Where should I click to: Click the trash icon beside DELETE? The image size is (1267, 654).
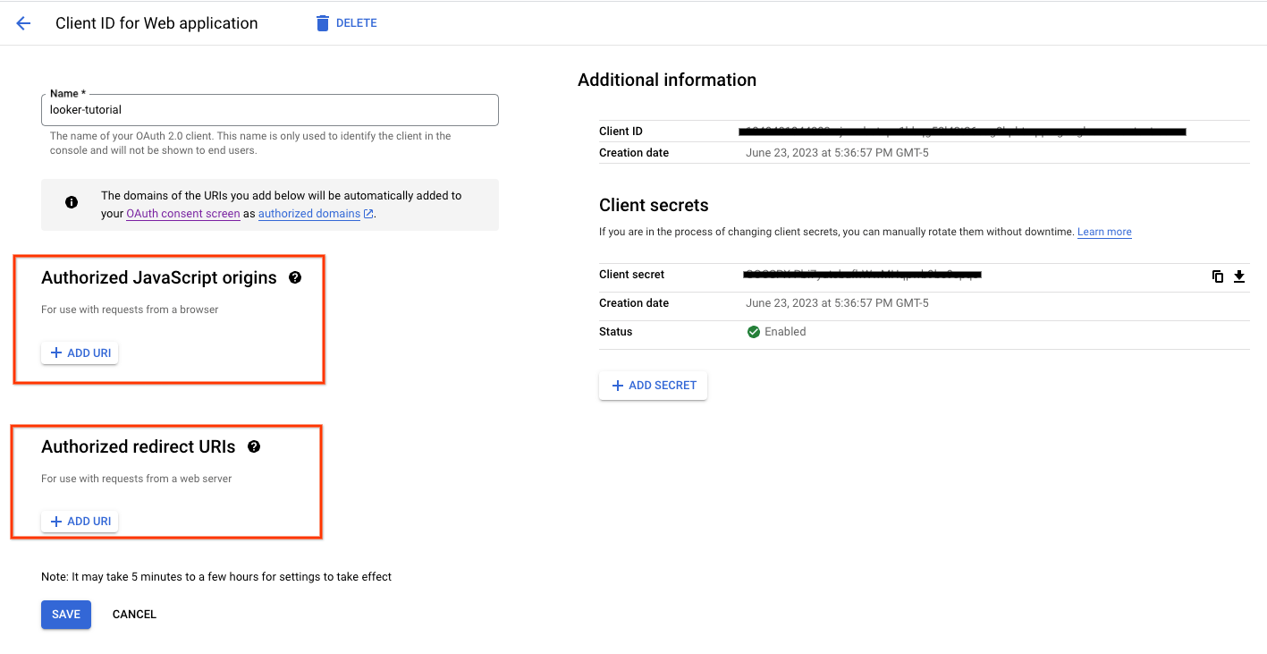click(x=322, y=22)
